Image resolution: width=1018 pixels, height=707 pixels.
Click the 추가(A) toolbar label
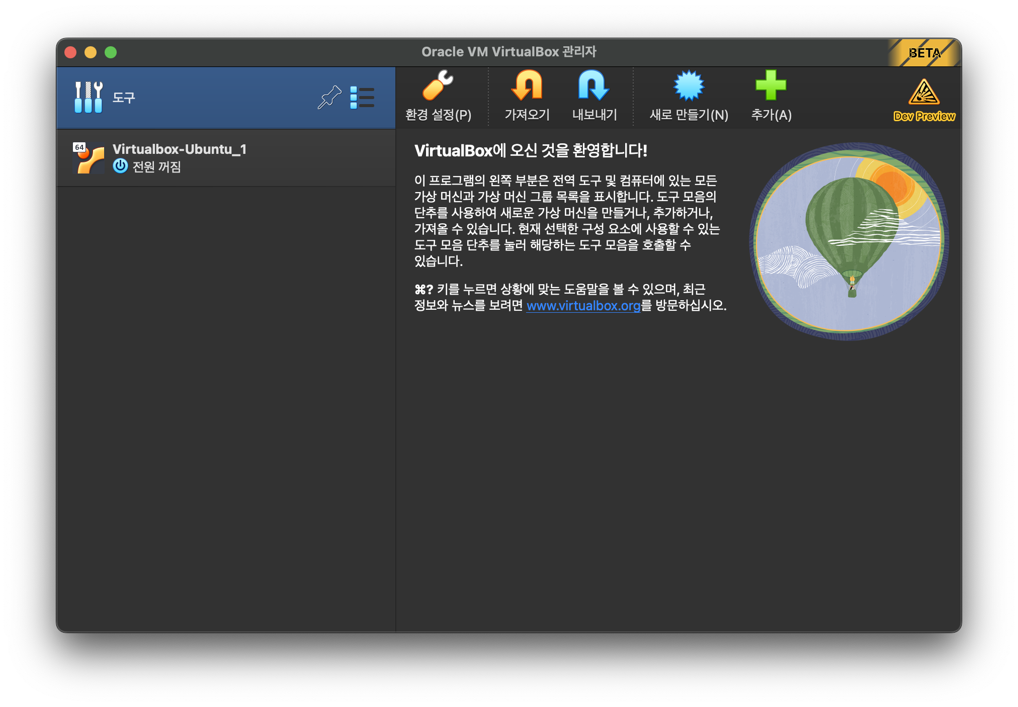click(771, 115)
